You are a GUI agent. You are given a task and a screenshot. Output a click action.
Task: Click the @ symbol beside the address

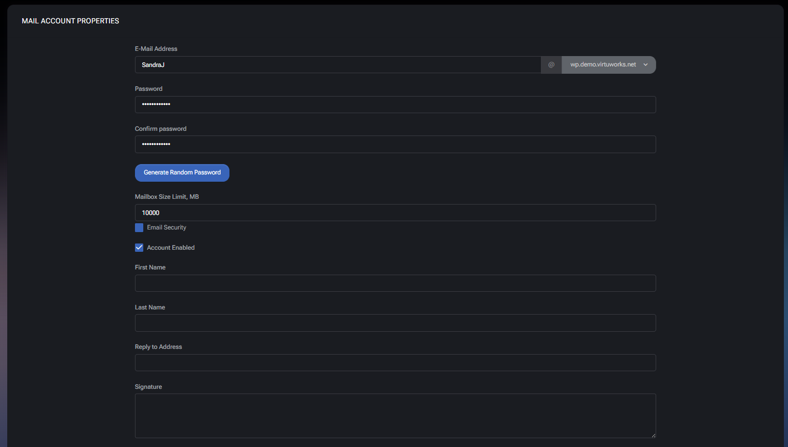(x=551, y=65)
